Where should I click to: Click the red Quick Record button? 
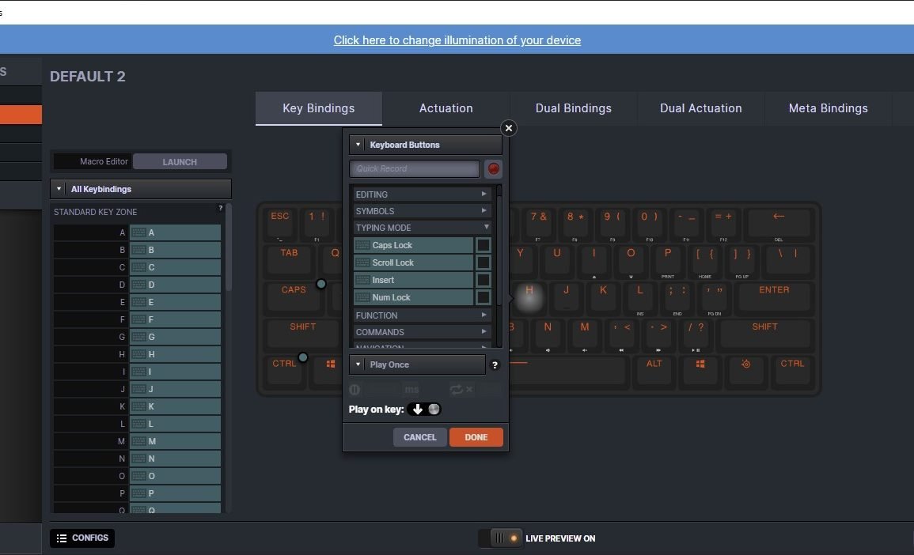tap(493, 169)
